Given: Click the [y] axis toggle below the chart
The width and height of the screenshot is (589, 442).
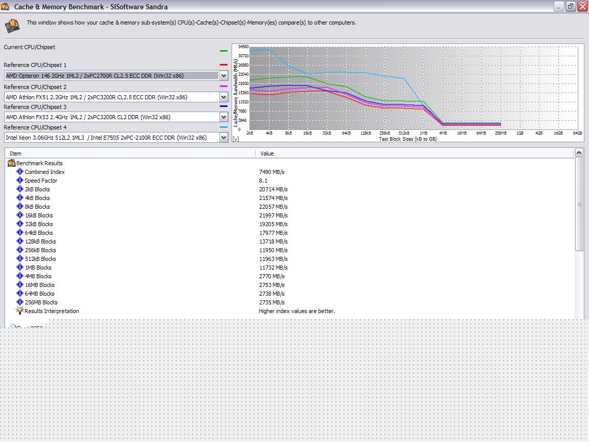Looking at the screenshot, I should pyautogui.click(x=236, y=139).
